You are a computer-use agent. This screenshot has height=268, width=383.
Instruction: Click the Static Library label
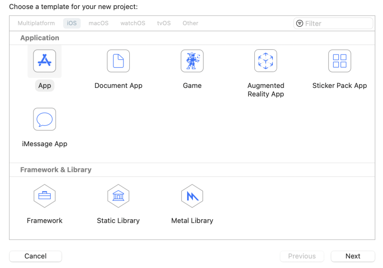coord(118,221)
